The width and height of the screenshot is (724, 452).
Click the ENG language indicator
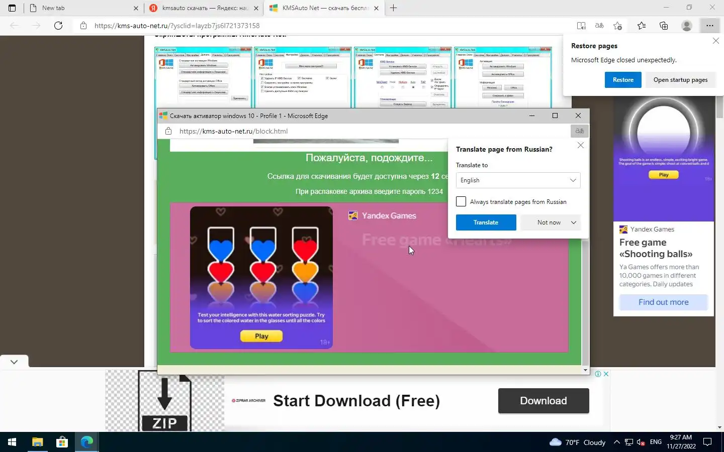(656, 442)
